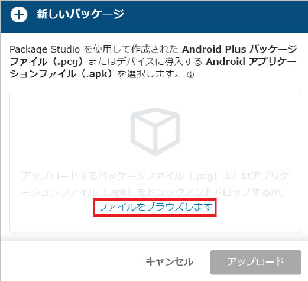The image size is (308, 281).
Task: Click the package cube icon in drop zone
Action: point(155,132)
